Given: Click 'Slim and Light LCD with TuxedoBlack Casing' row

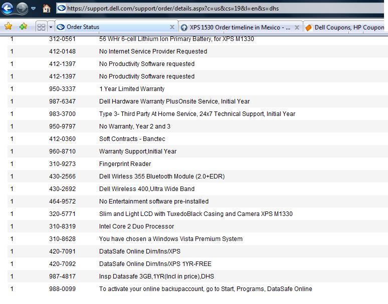Looking at the screenshot, I should pos(198,214).
